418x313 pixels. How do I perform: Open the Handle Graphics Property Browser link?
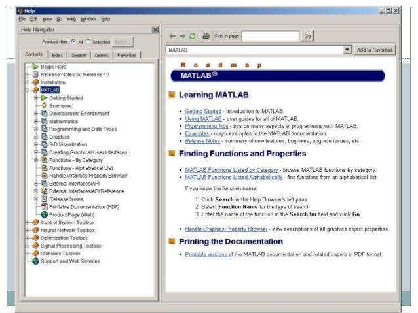(226, 229)
